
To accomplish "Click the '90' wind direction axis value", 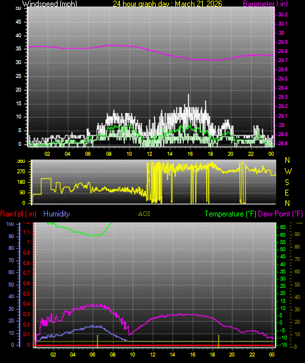I will point(22,192).
